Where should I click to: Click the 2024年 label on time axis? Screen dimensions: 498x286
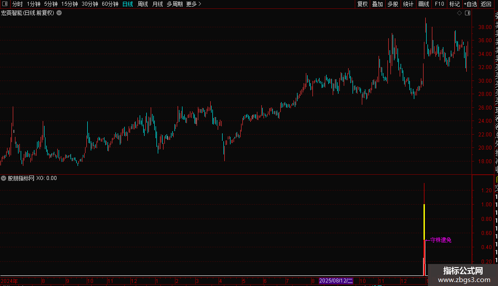[9, 281]
